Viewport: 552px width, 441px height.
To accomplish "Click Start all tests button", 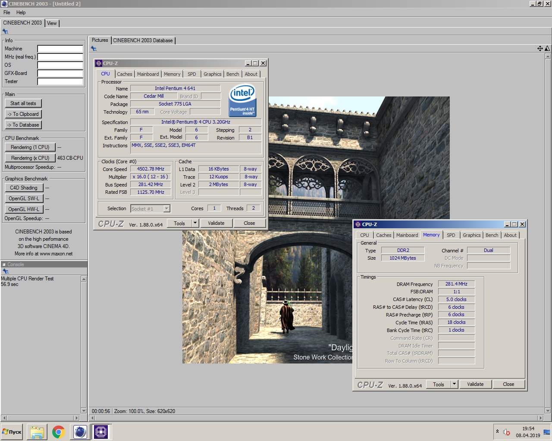I will (23, 103).
